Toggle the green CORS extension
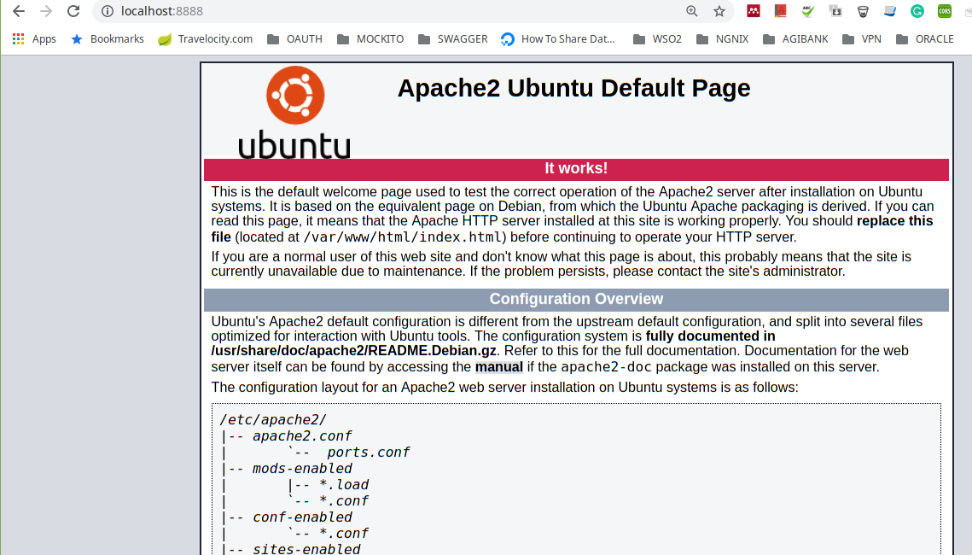 945,11
